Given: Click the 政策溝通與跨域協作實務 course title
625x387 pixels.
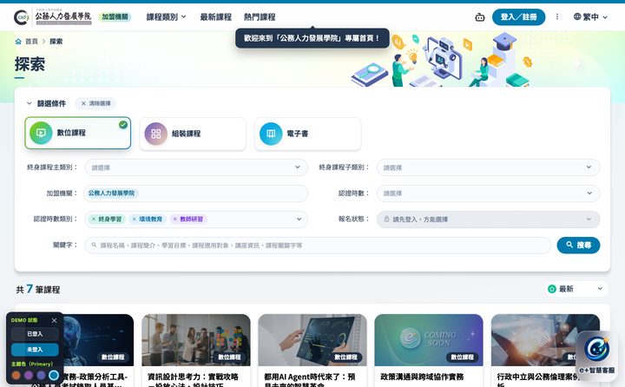Looking at the screenshot, I should click(422, 377).
